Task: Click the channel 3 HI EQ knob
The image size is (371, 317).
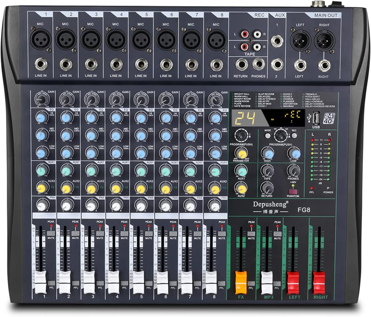Action: (x=92, y=117)
